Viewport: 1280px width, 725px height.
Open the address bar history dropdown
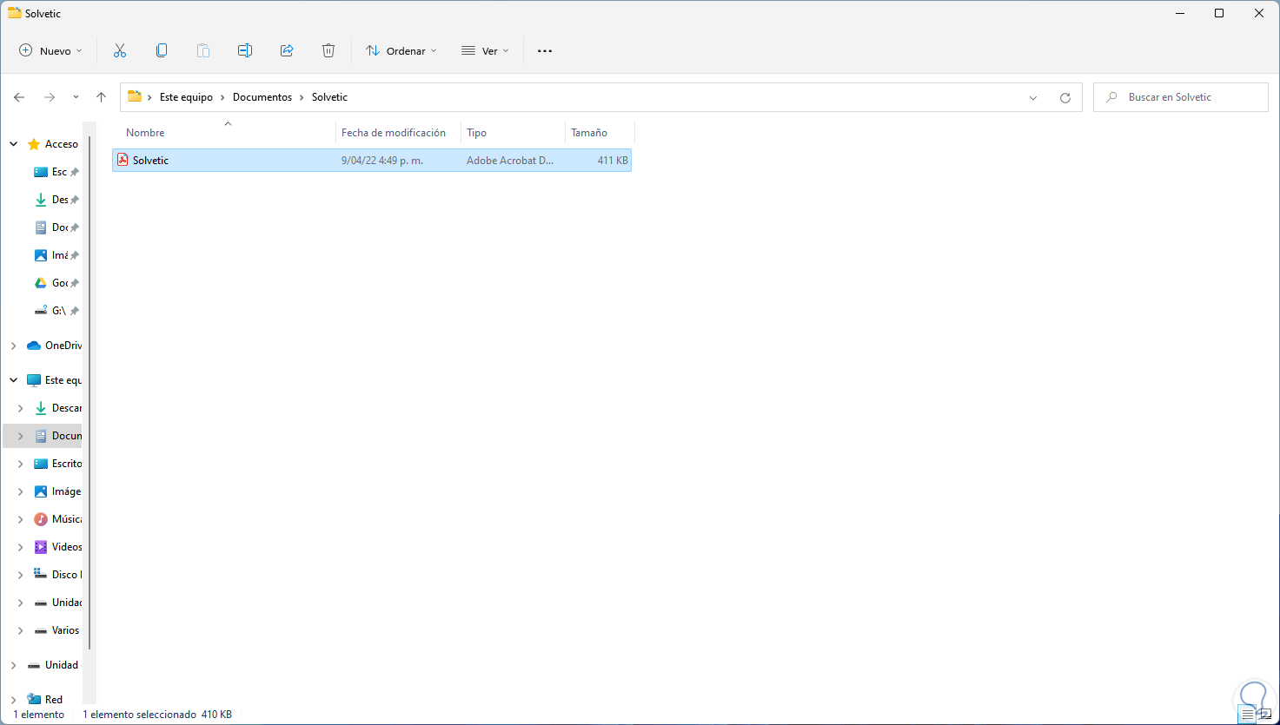(x=1033, y=98)
